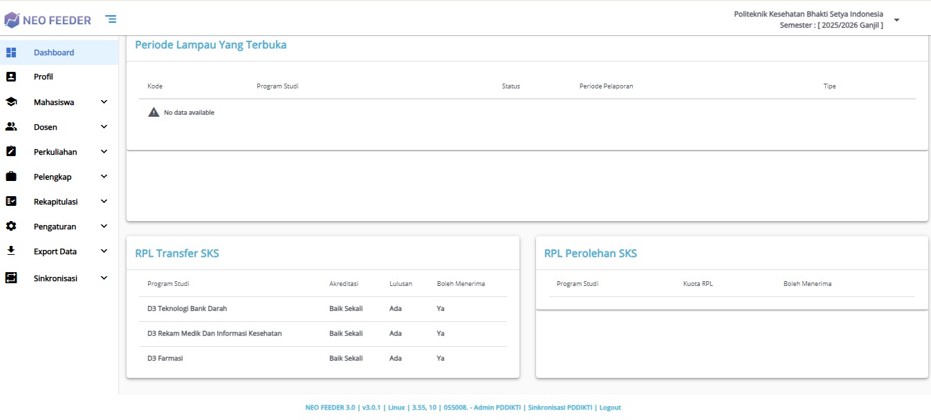Open the Profil menu item
Image resolution: width=931 pixels, height=420 pixels.
[x=44, y=77]
